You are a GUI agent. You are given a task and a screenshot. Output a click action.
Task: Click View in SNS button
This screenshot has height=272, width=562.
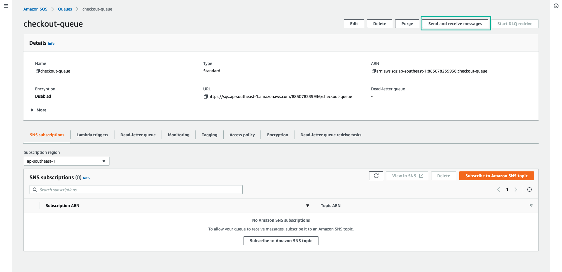point(407,176)
